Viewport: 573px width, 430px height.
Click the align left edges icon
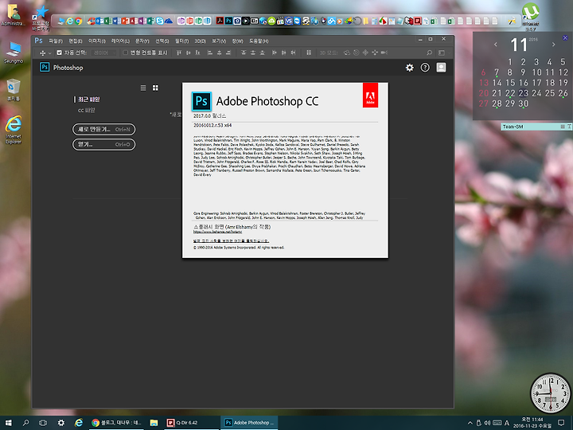pos(210,53)
